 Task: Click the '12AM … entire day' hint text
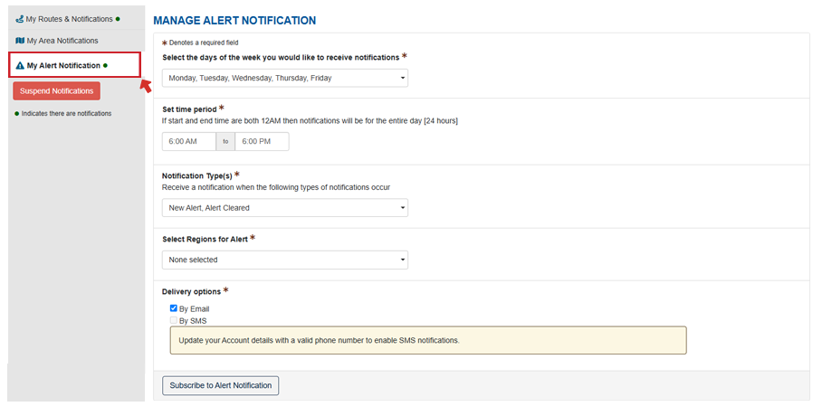pyautogui.click(x=310, y=121)
